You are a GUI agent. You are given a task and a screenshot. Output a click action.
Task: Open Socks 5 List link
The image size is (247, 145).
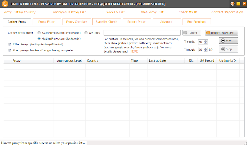[115, 12]
